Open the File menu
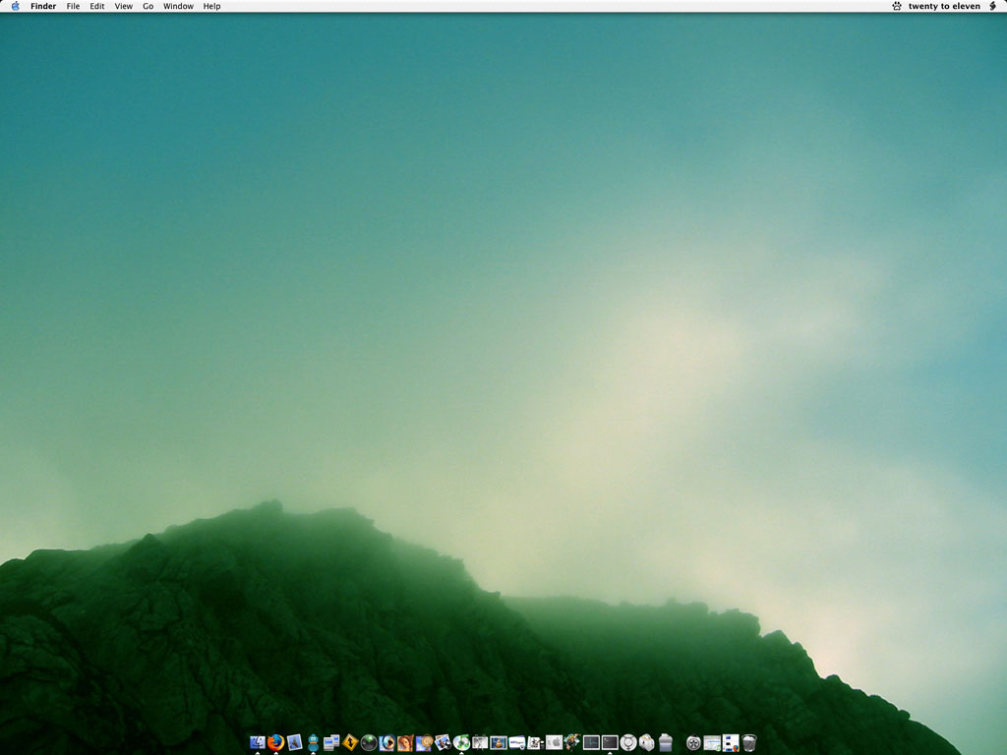This screenshot has width=1007, height=755. pyautogui.click(x=73, y=7)
